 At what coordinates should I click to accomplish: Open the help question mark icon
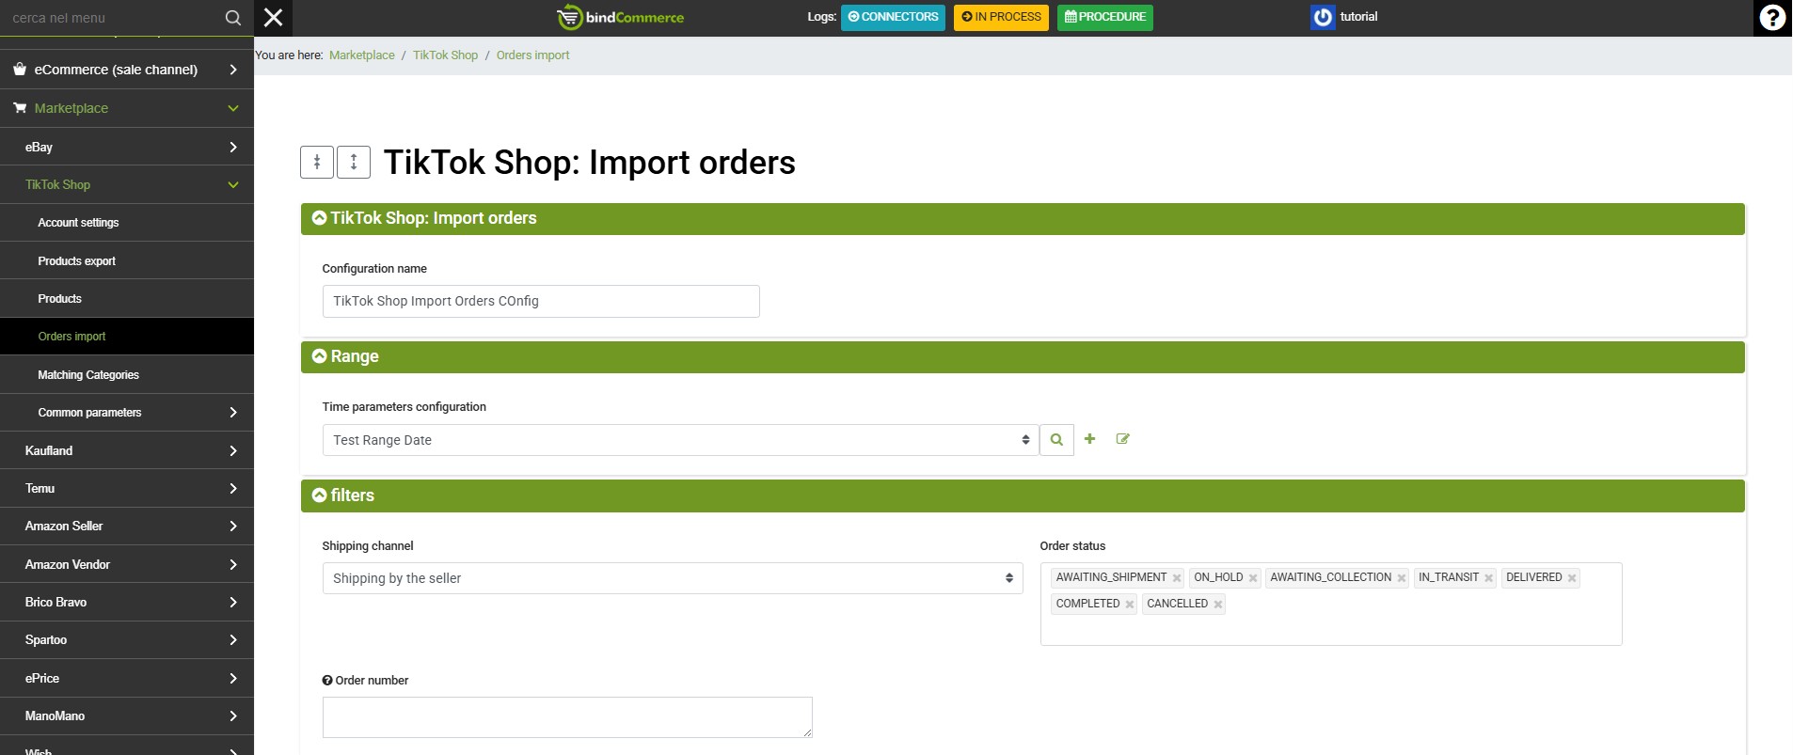pos(1772,18)
